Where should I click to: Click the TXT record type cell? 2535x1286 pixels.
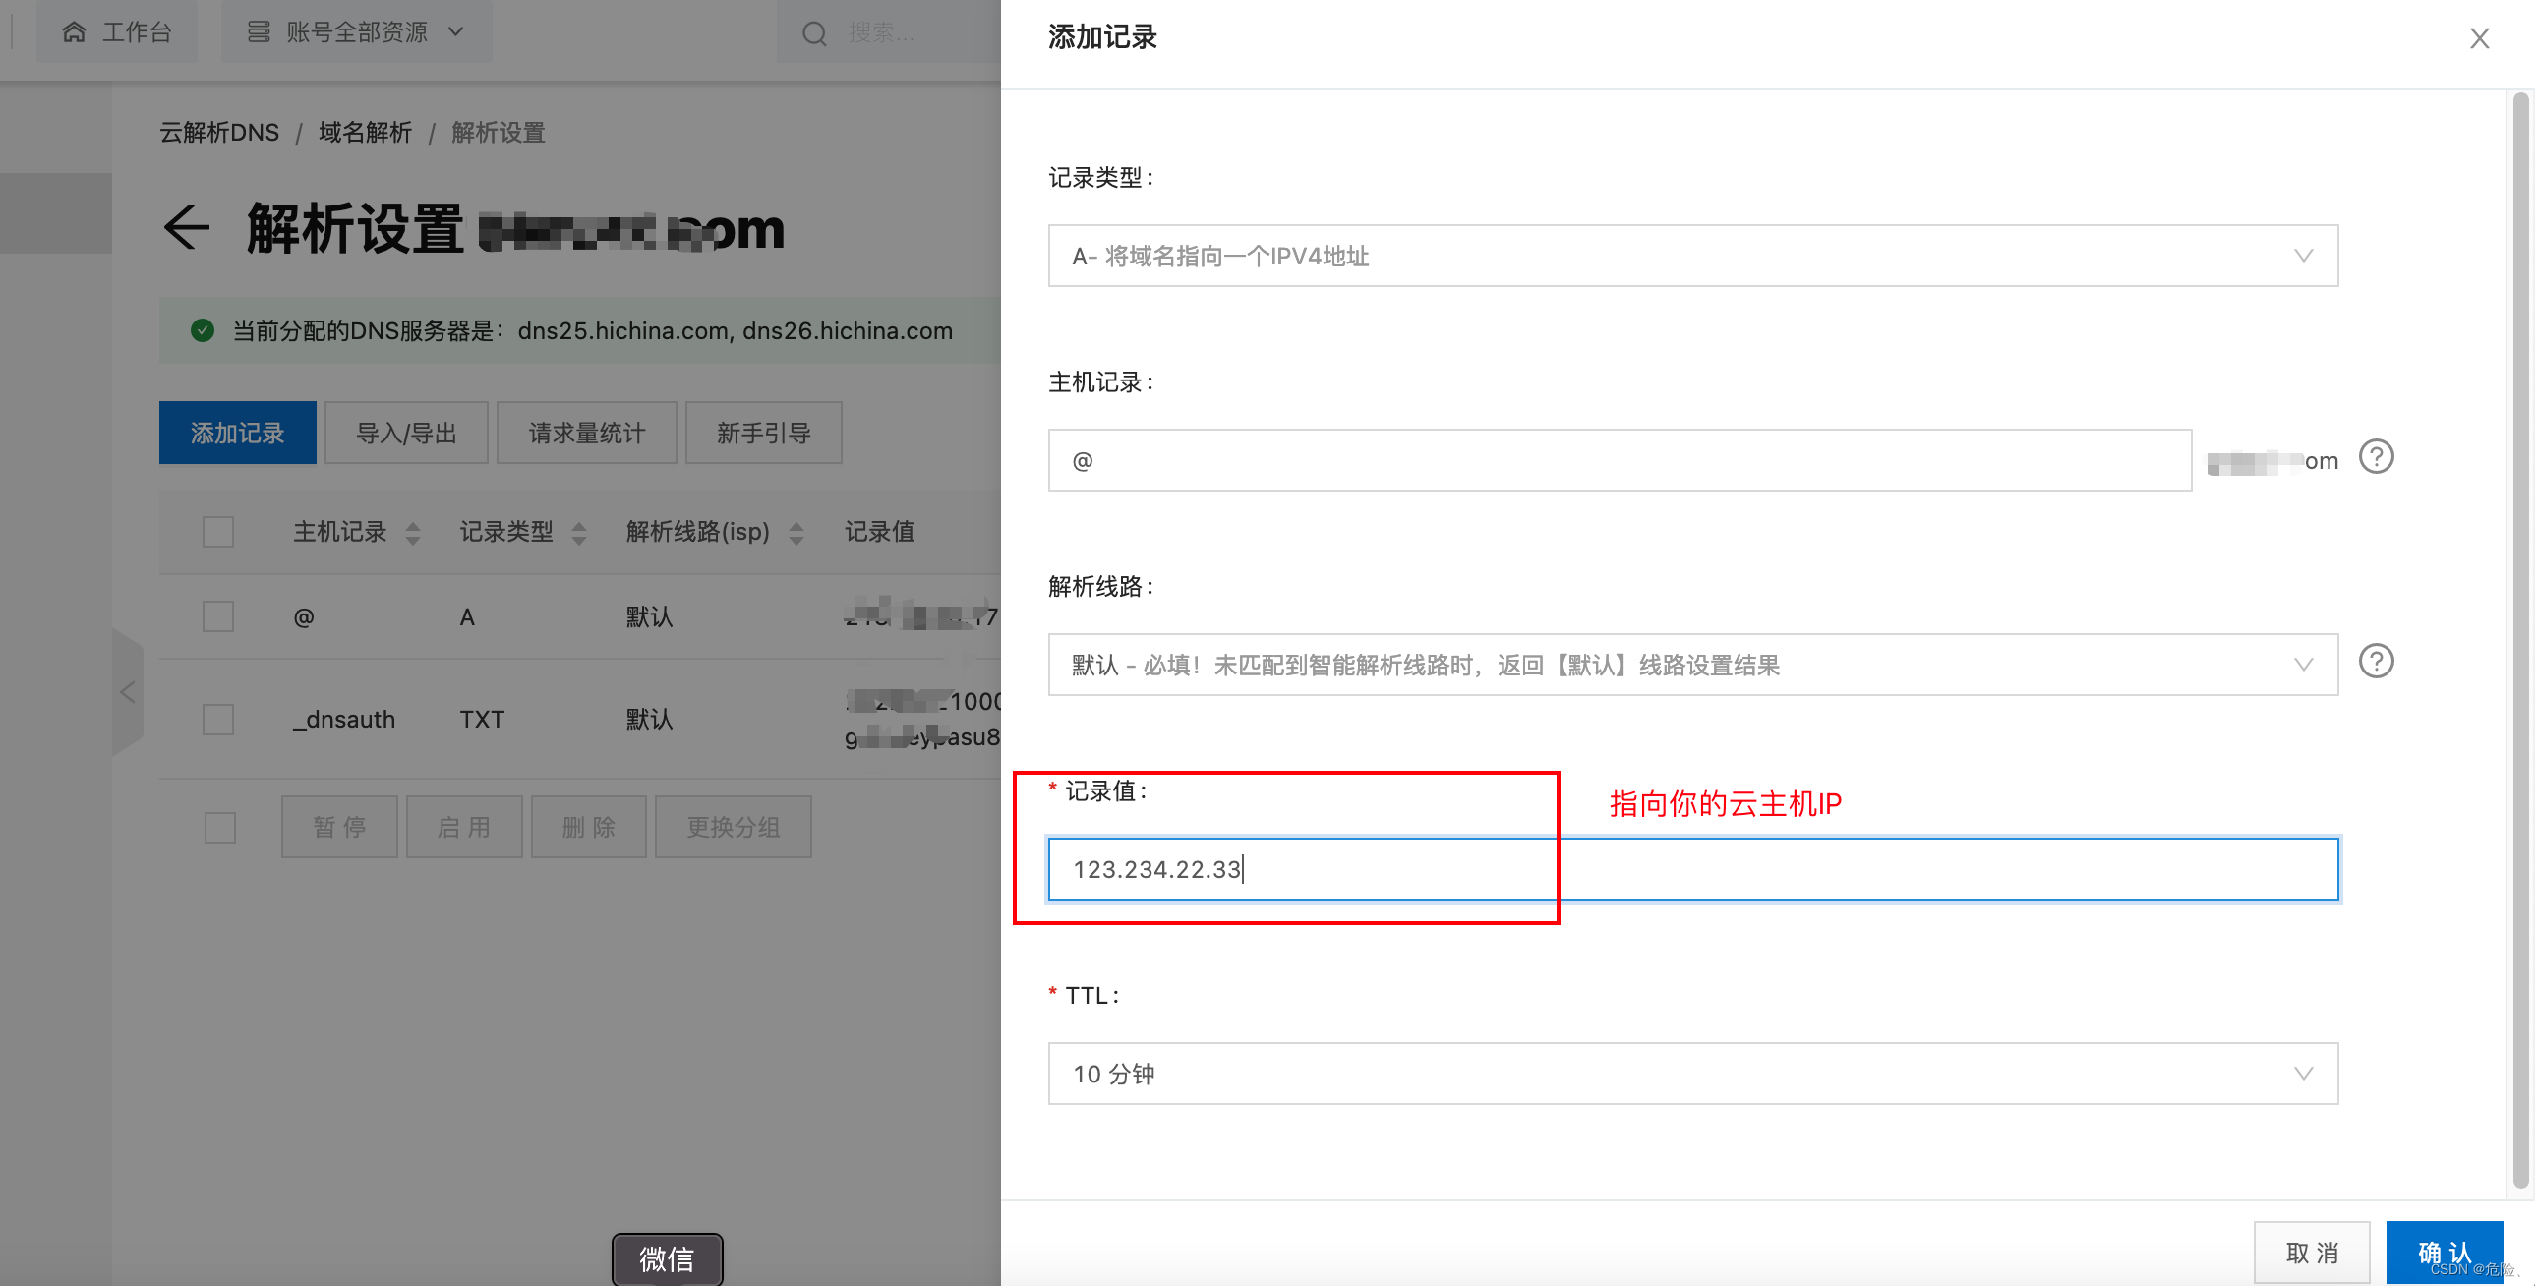click(481, 719)
